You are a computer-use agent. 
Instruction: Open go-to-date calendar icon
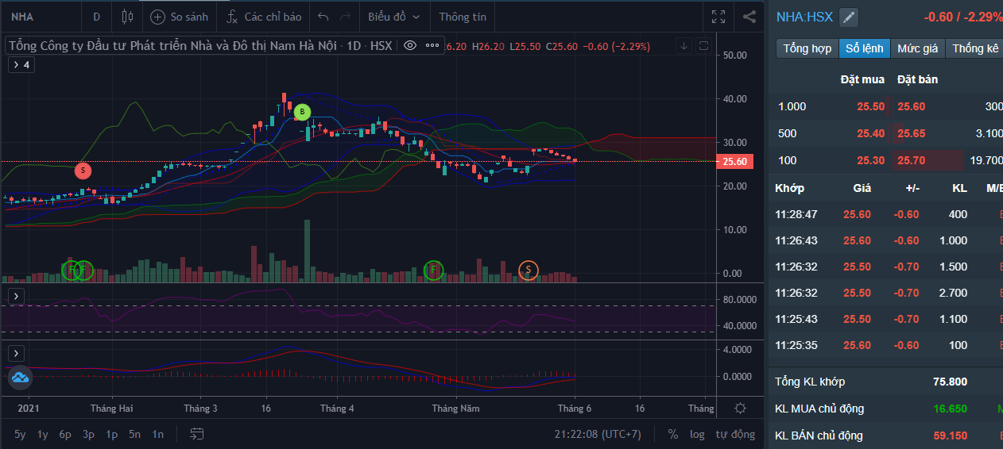(197, 434)
